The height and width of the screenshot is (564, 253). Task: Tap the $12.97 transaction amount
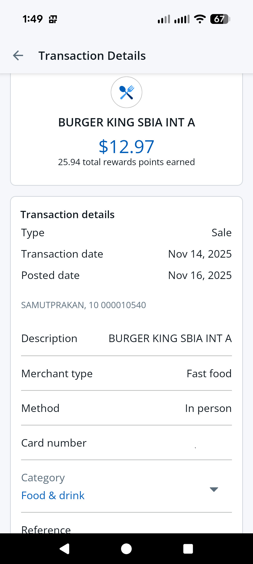126,147
